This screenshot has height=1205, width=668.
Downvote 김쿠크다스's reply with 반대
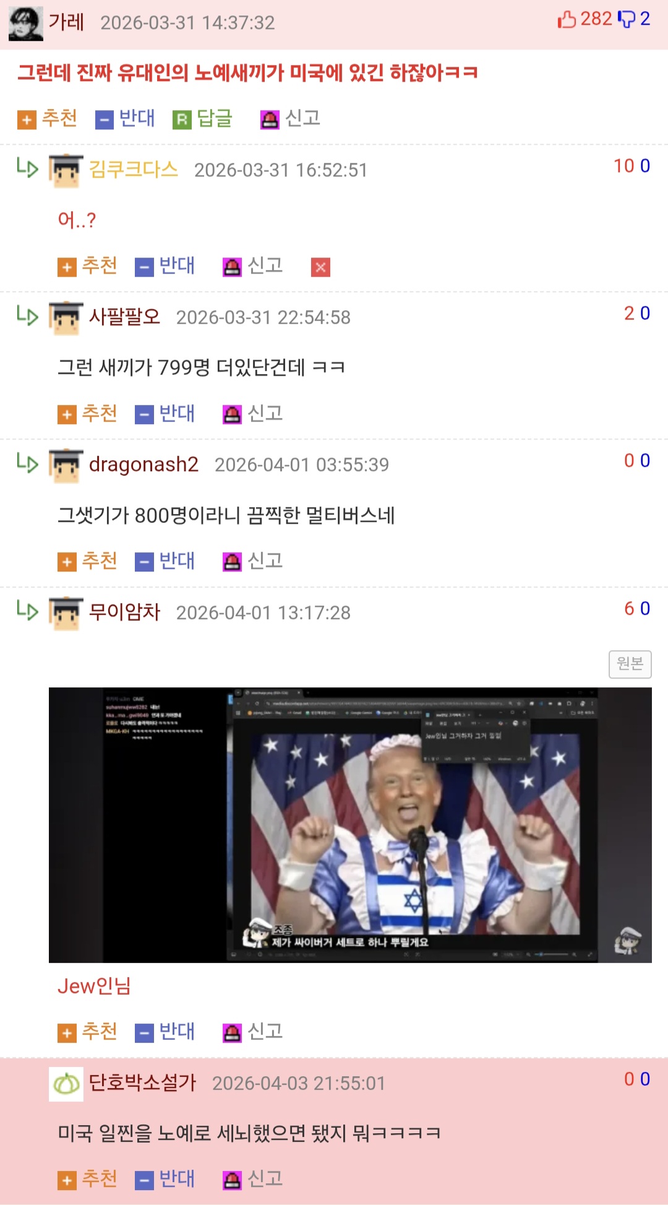pyautogui.click(x=165, y=266)
